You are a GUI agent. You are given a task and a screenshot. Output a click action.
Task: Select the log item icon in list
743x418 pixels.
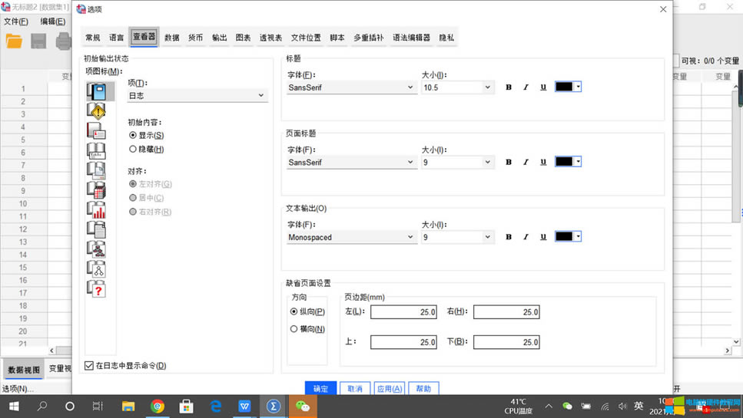[x=97, y=91]
